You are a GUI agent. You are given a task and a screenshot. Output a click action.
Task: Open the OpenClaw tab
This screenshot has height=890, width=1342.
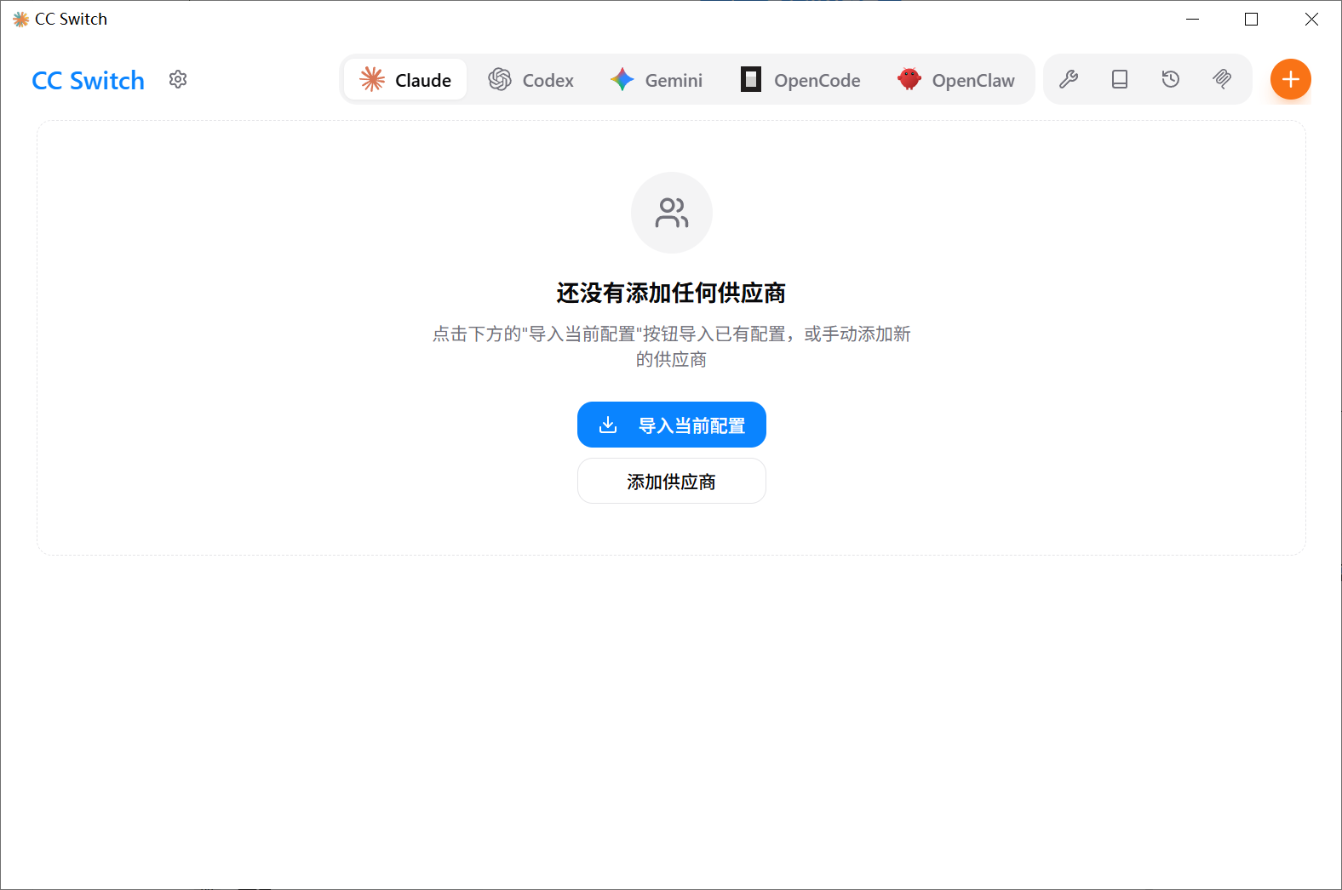pyautogui.click(x=956, y=80)
